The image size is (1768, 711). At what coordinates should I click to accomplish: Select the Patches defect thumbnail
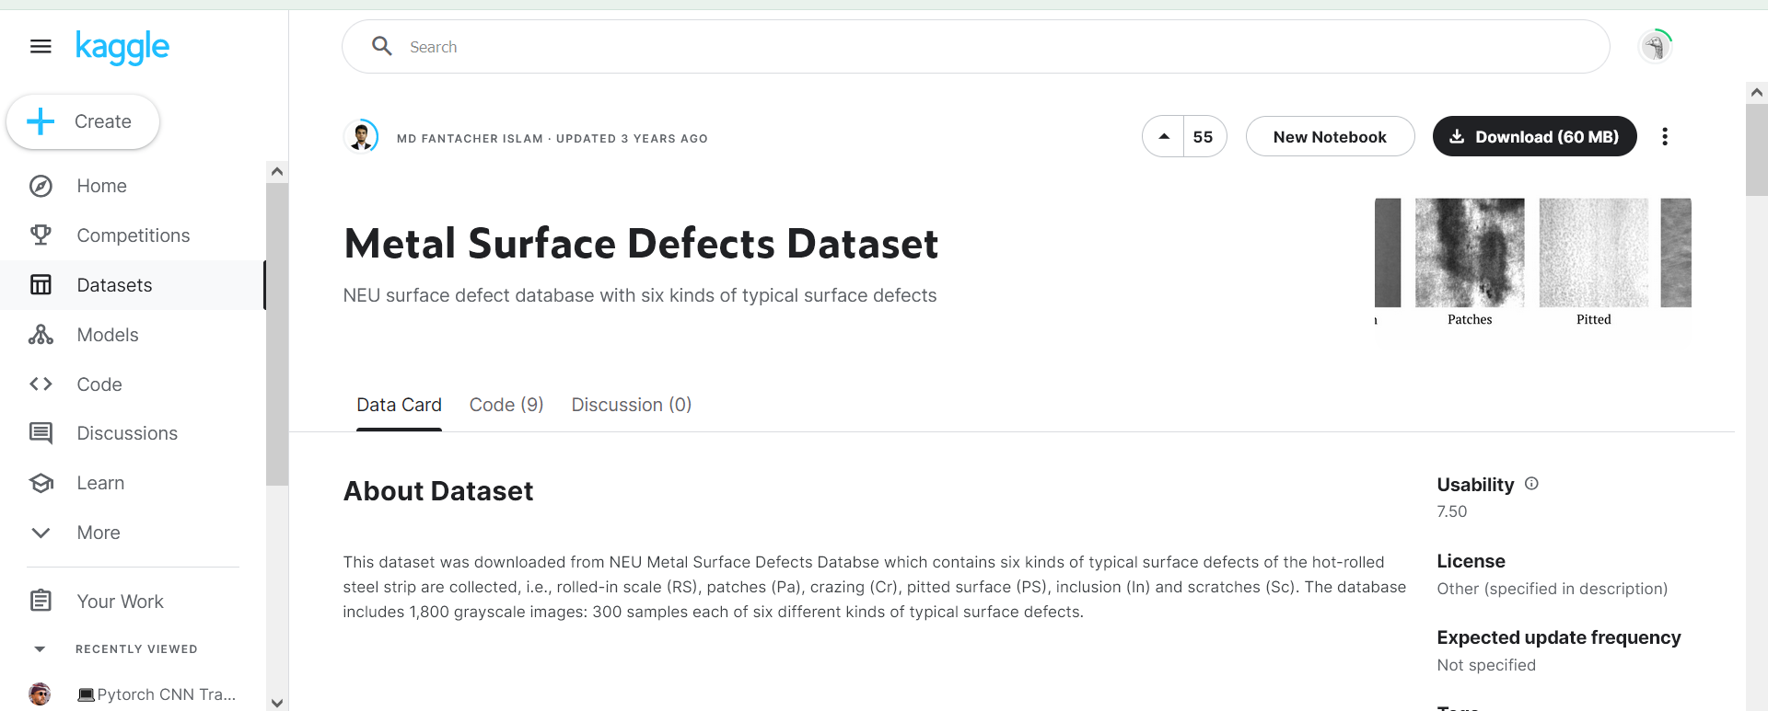click(1470, 254)
